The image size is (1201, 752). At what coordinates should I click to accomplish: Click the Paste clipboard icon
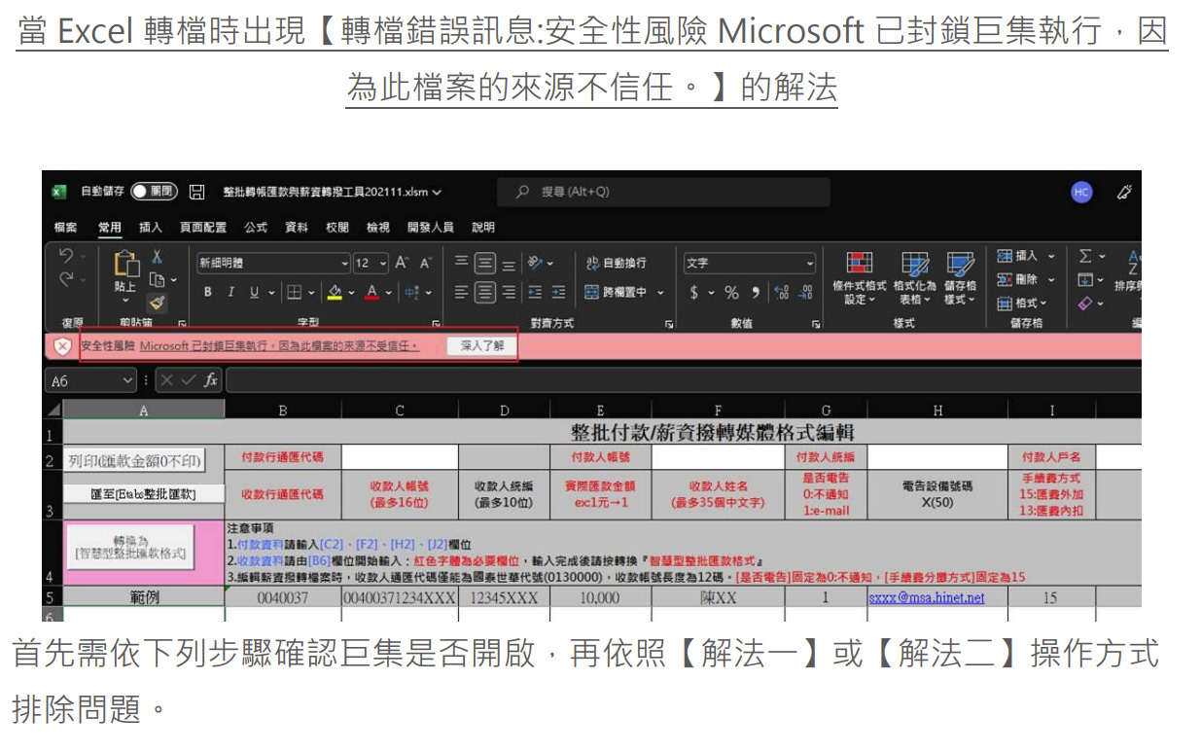point(126,265)
